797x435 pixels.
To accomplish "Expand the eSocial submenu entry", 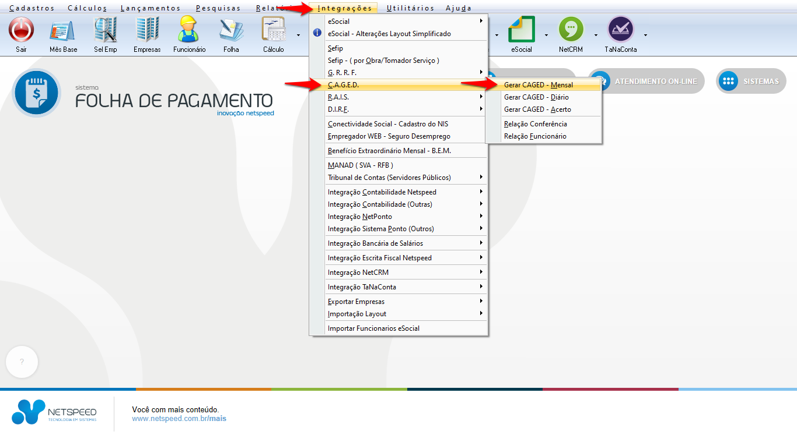I will click(x=398, y=22).
